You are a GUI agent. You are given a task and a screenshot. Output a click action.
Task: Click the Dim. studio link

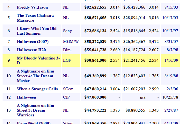67,50
